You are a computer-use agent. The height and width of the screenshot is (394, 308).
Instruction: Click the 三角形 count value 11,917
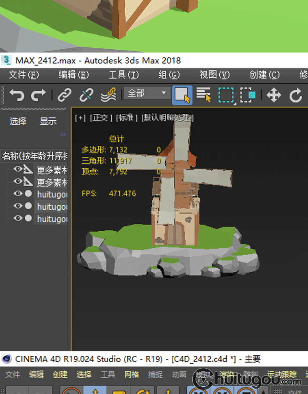click(120, 161)
